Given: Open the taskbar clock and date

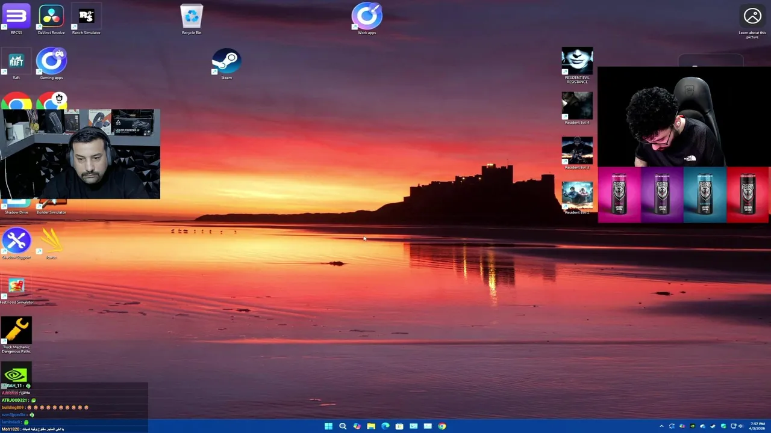Looking at the screenshot, I should click(x=758, y=426).
